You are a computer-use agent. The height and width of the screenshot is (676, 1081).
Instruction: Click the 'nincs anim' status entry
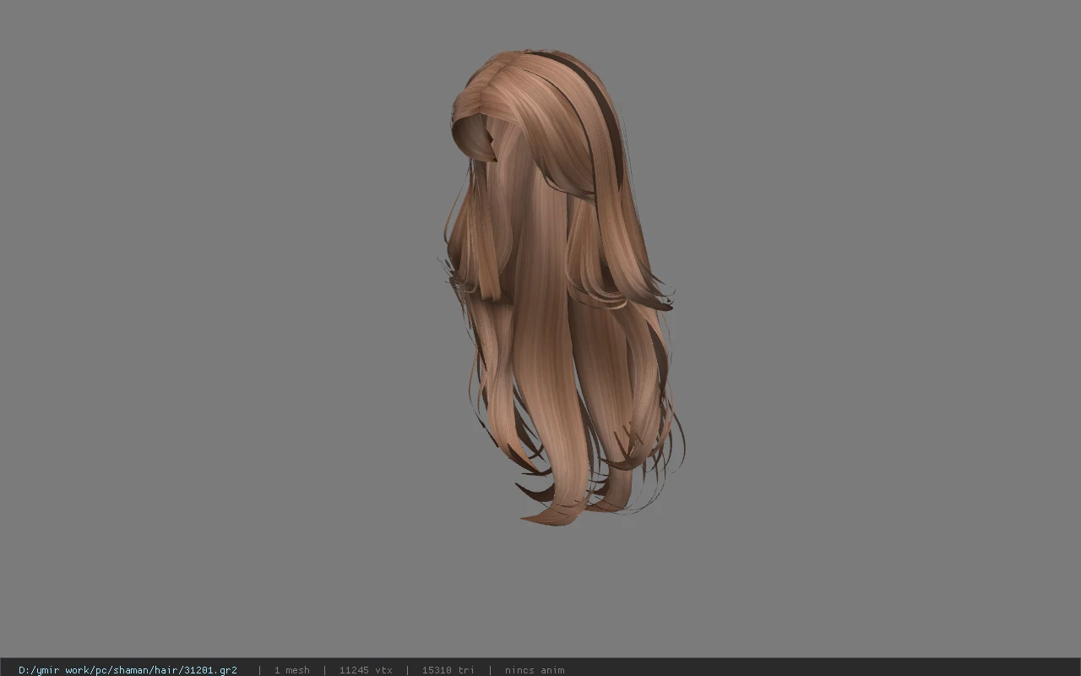click(x=535, y=670)
